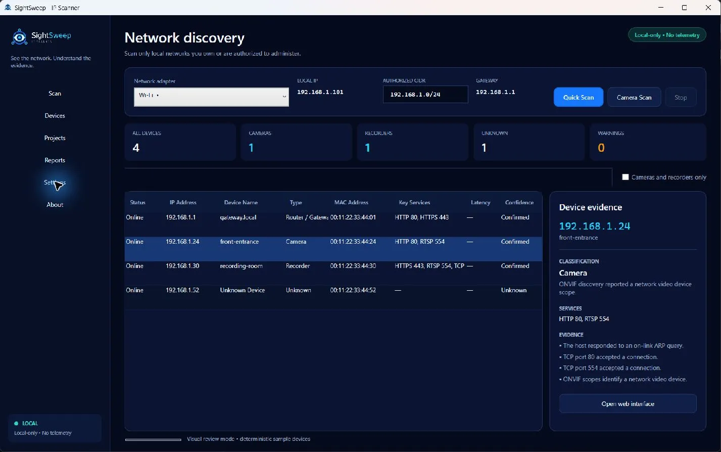Click the Stop scan button
This screenshot has height=452, width=721.
pyautogui.click(x=681, y=97)
